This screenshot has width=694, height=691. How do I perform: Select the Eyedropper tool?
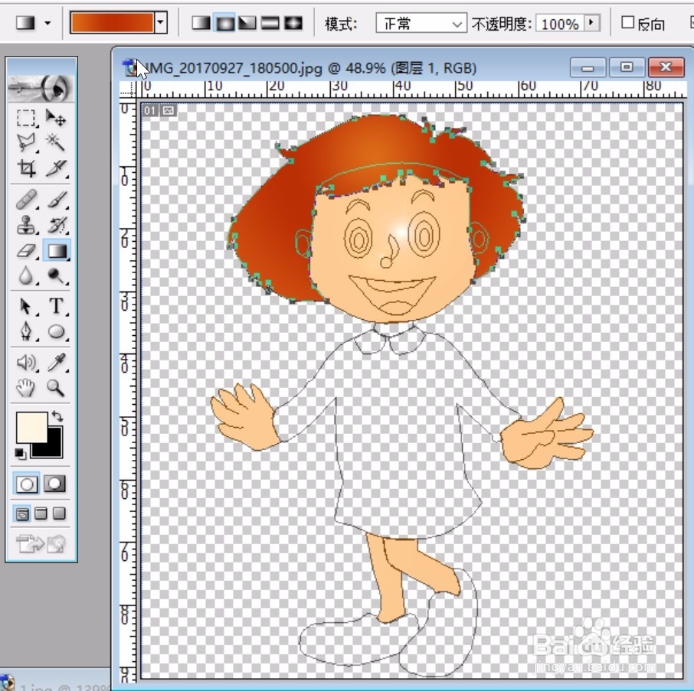(x=56, y=363)
